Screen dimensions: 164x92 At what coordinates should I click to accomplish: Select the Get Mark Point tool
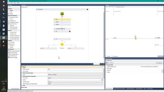pos(13,24)
